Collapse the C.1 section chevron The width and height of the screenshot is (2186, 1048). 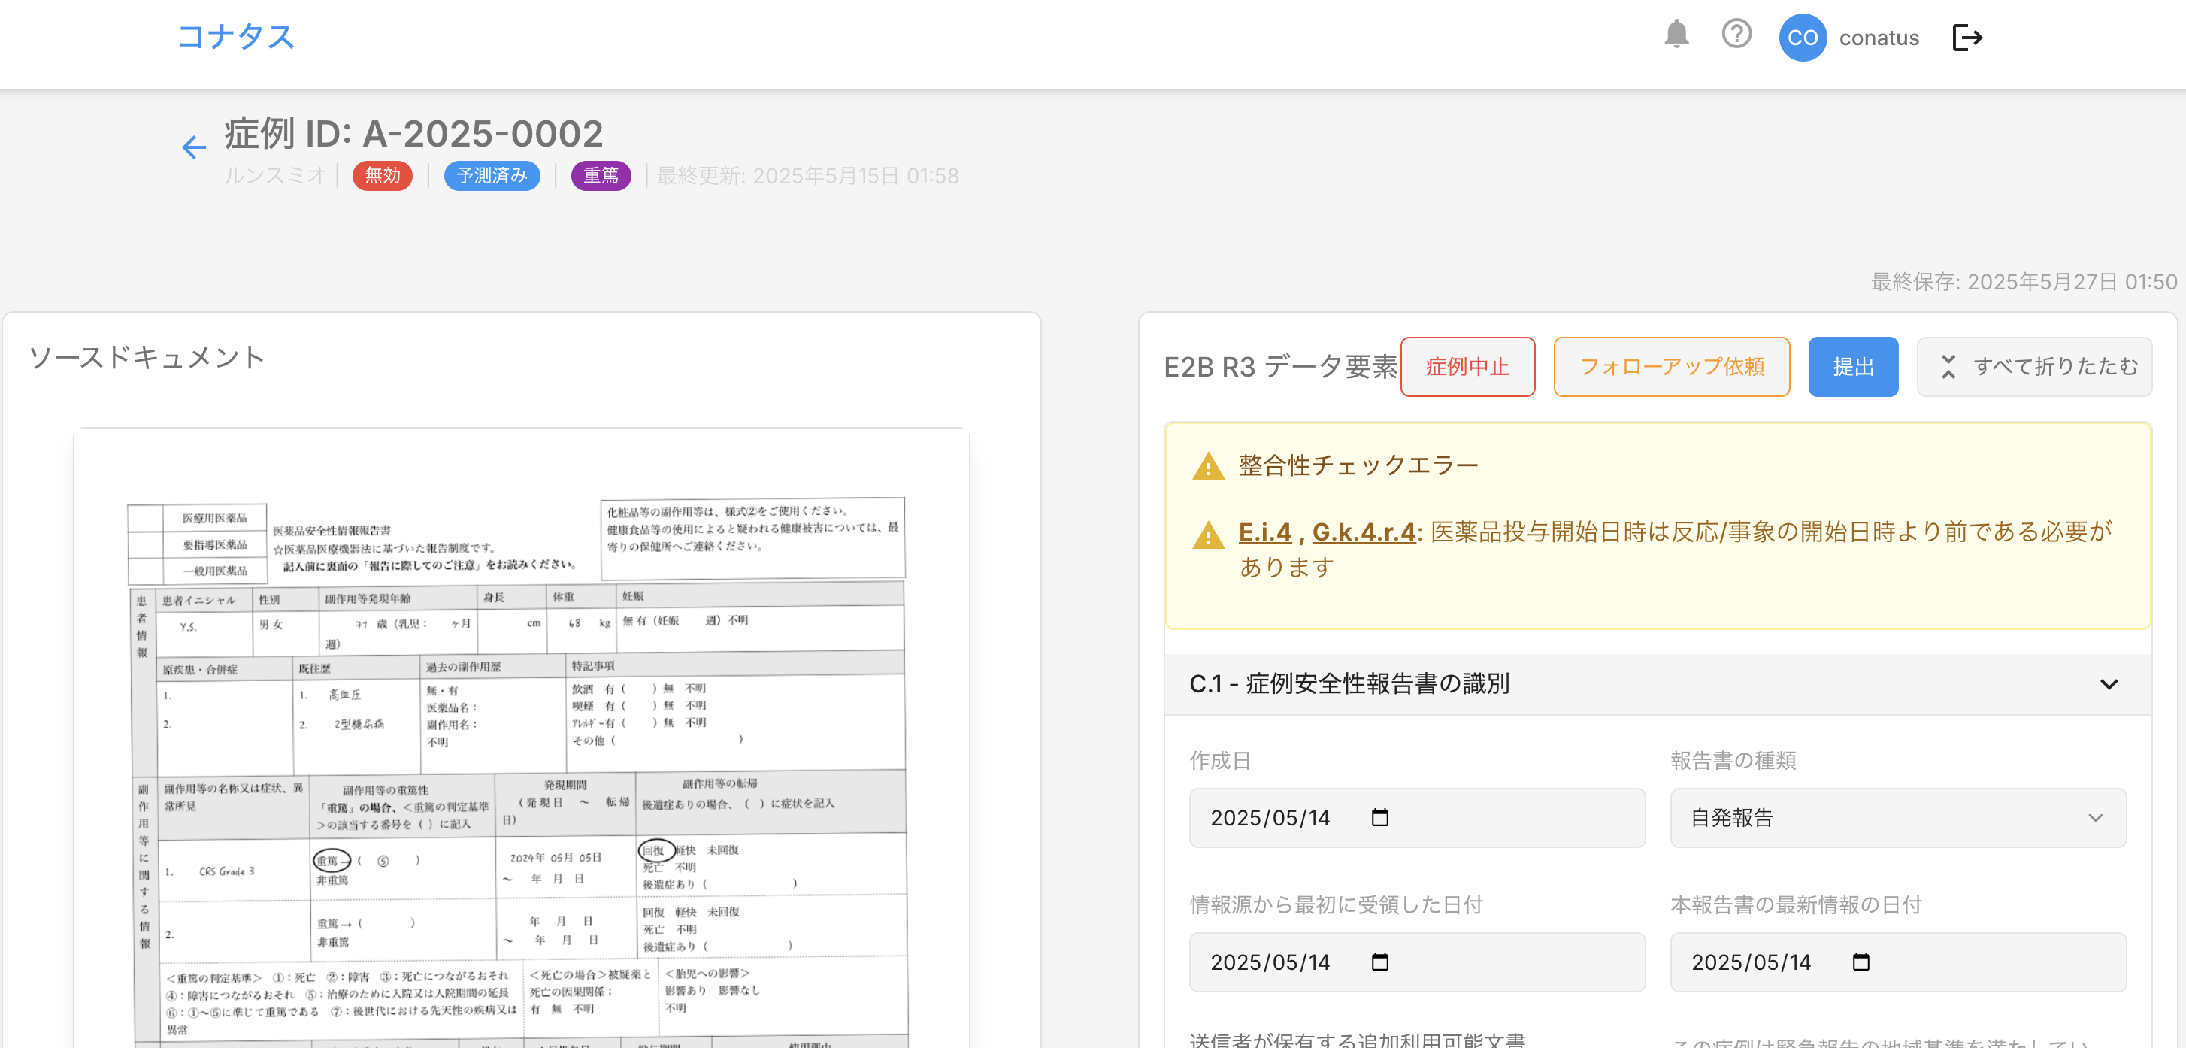(x=2109, y=684)
